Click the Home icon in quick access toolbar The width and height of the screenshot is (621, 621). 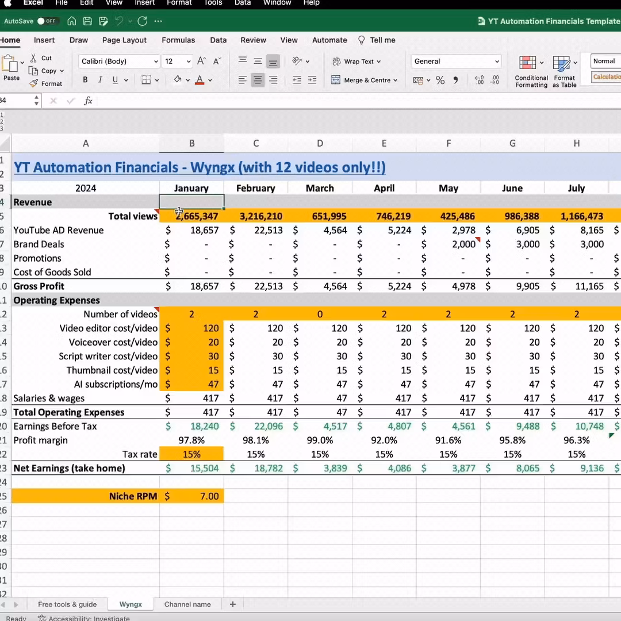[72, 21]
